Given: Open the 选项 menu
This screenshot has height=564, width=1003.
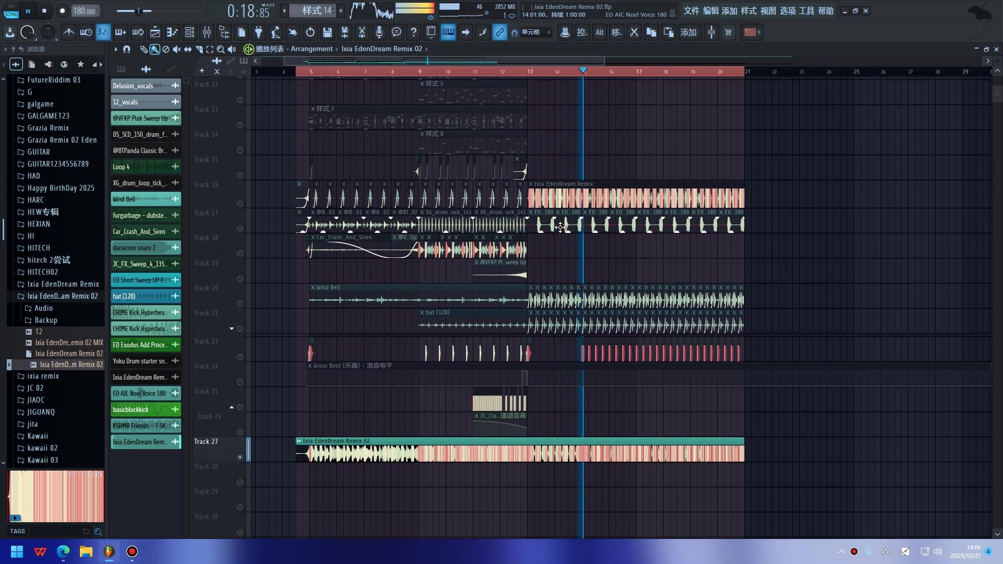Looking at the screenshot, I should click(x=788, y=11).
